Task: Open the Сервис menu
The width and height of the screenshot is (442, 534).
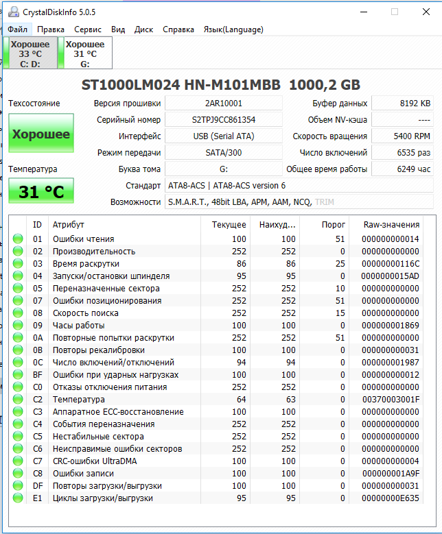Action: coord(88,29)
